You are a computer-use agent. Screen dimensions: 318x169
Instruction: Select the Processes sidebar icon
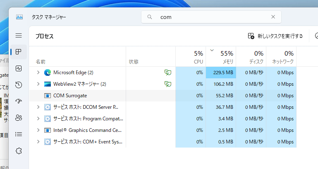pos(19,52)
